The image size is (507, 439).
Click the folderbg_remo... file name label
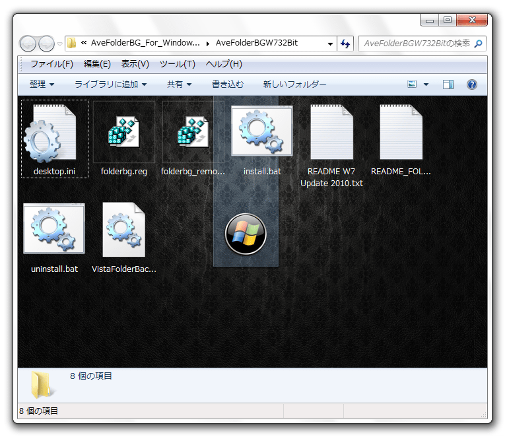(x=193, y=172)
